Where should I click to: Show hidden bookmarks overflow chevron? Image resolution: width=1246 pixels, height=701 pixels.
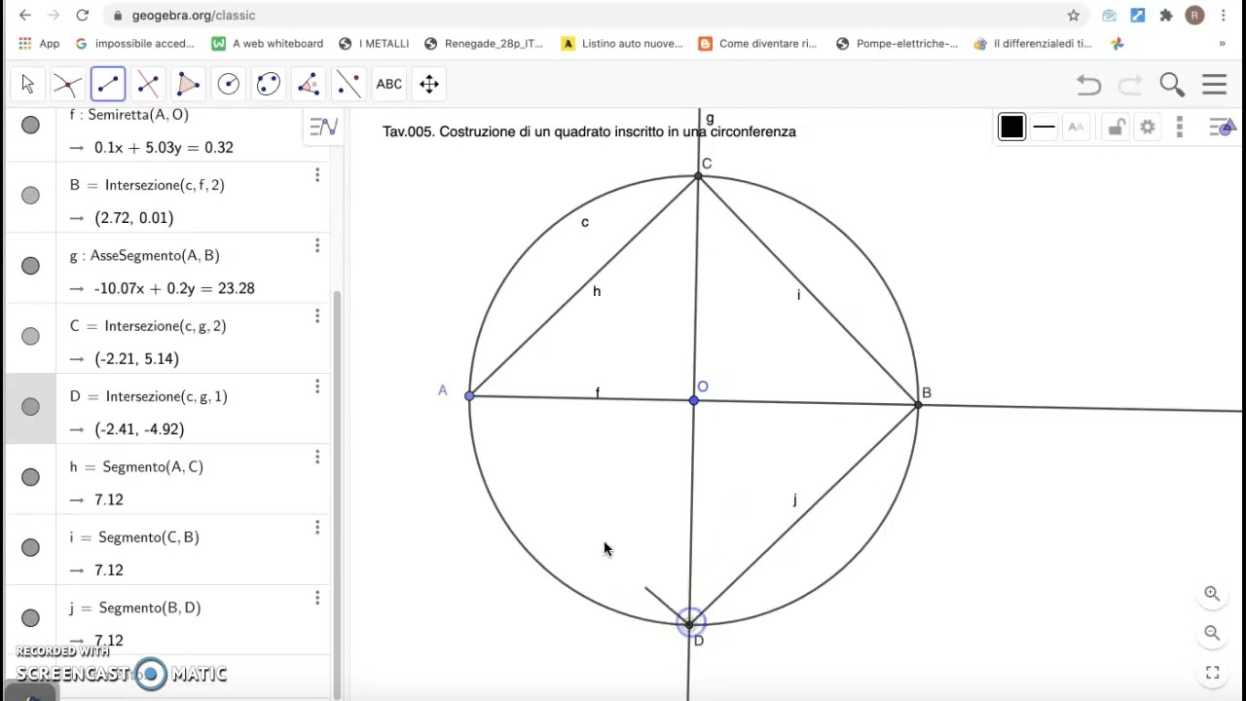coord(1222,43)
